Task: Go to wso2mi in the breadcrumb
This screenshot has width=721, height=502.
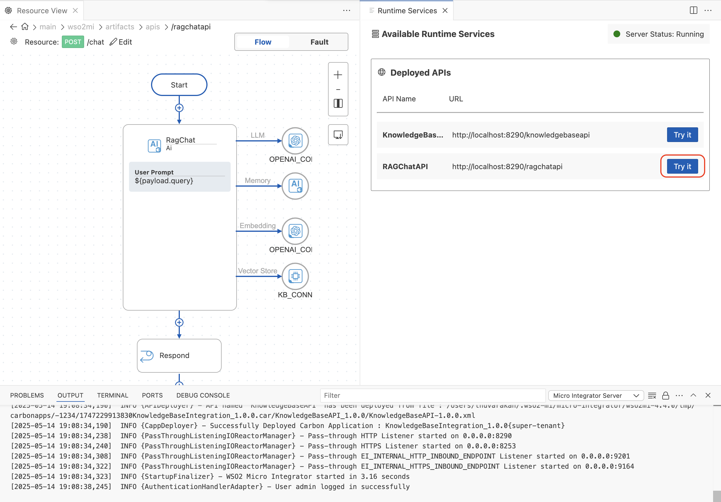Action: 81,27
